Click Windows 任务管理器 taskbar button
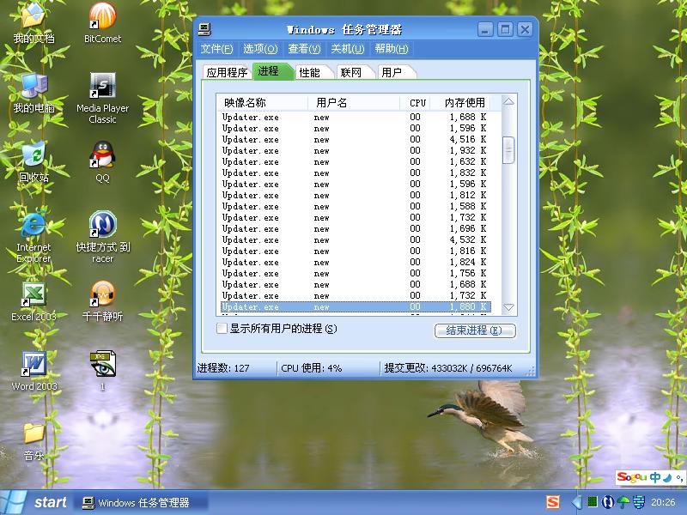Screen dimensions: 687x515 [140, 503]
